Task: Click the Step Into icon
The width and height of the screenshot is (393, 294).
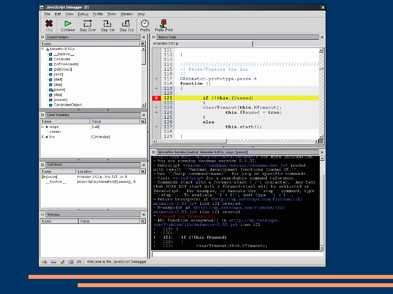Action: 108,24
